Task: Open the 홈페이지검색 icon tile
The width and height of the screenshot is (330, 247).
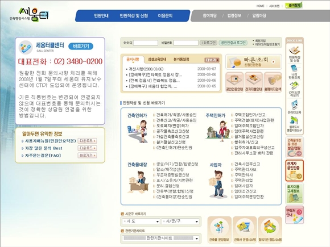Action: 273,82
